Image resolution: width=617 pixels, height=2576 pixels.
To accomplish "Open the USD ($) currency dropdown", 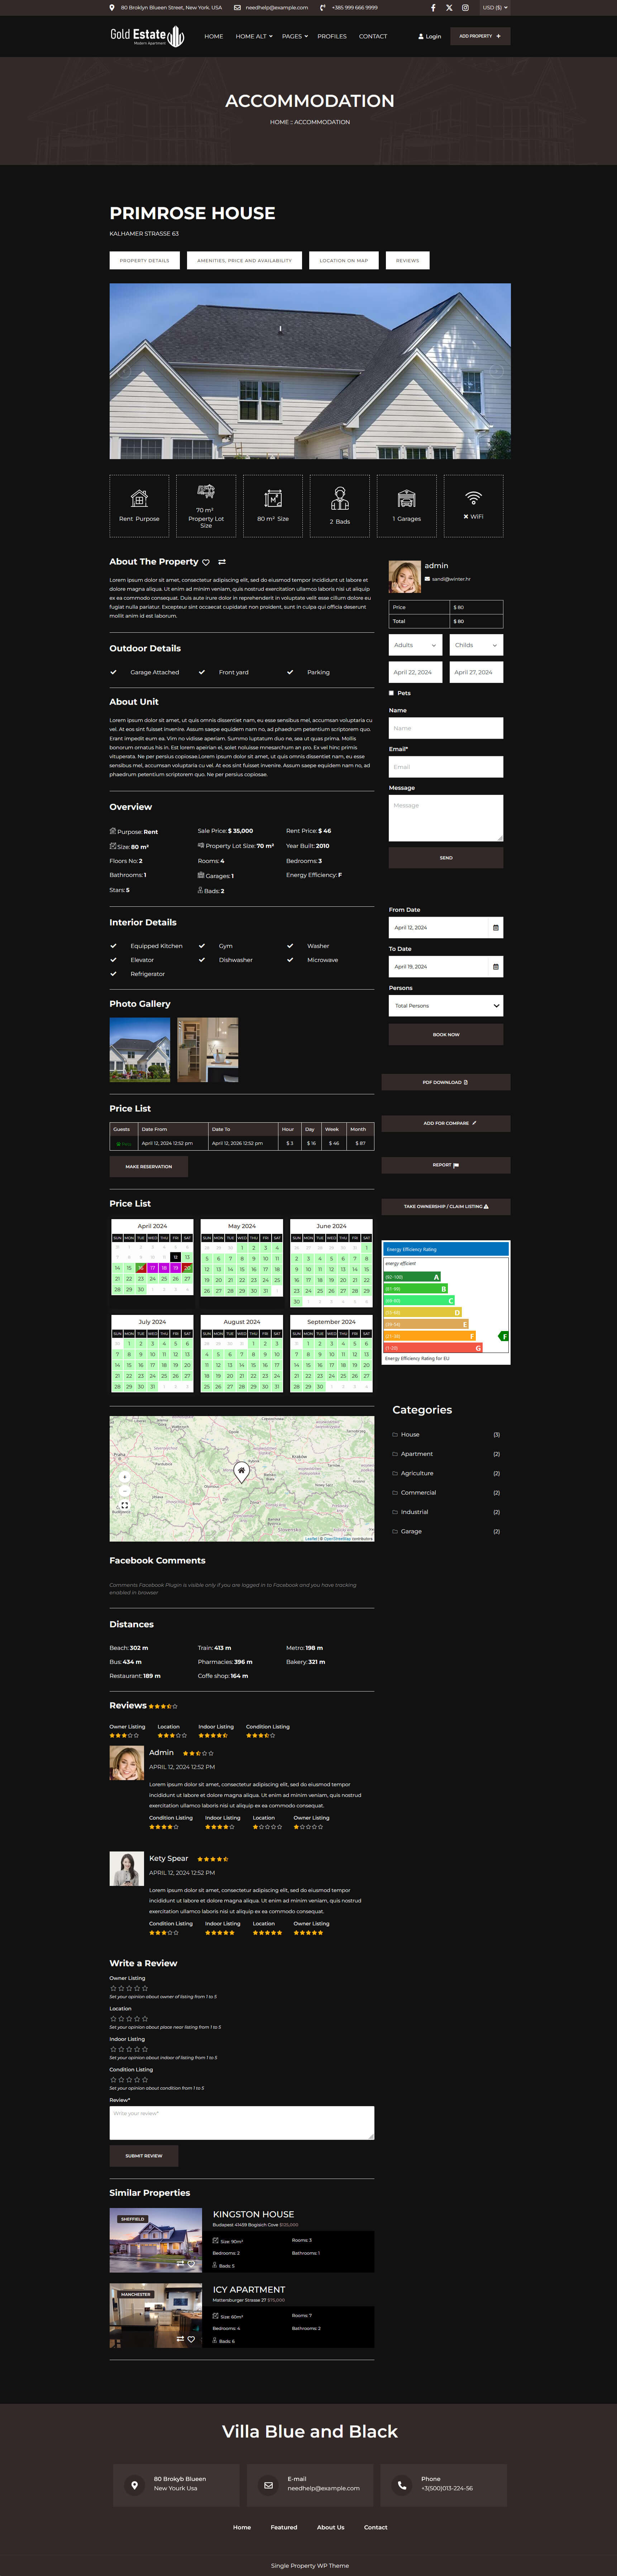I will [495, 7].
